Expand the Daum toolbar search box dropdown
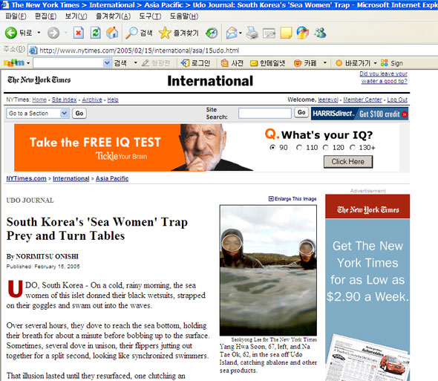This screenshot has height=381, width=438. click(x=107, y=63)
